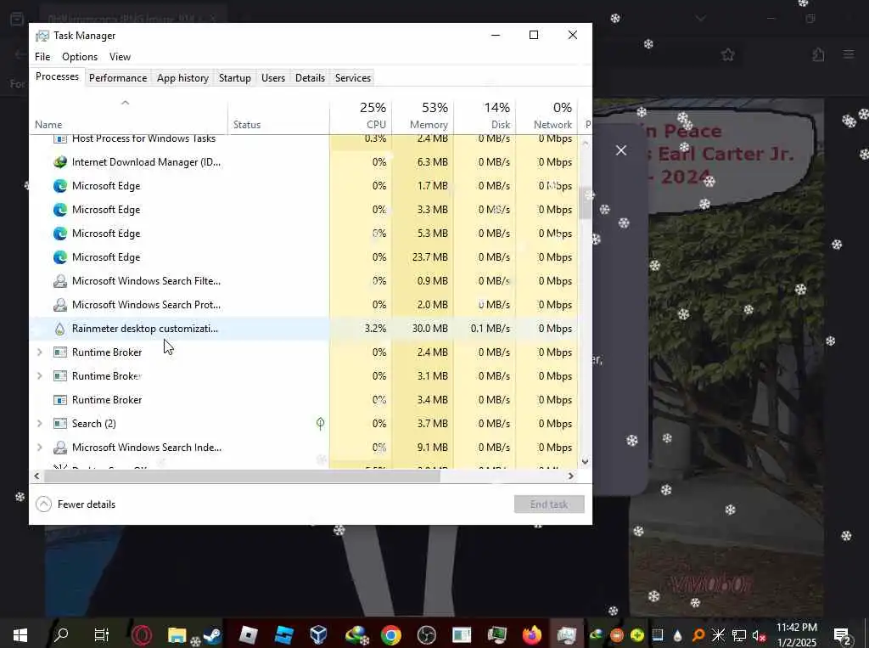Click the Rainmeter 30.0 MB memory cell
The image size is (869, 648).
(423, 329)
